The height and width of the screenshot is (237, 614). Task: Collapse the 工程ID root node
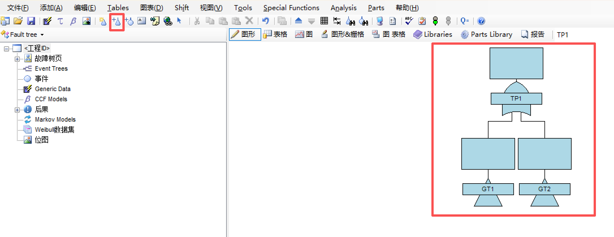click(x=6, y=49)
